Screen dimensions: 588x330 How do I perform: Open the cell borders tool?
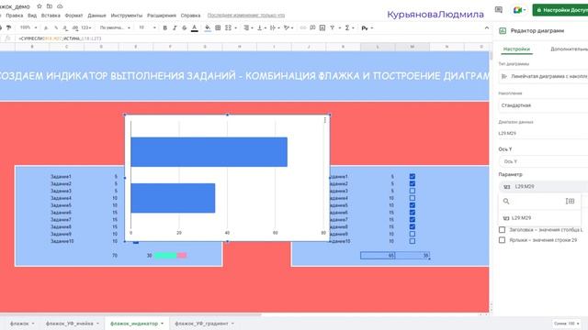(x=218, y=27)
